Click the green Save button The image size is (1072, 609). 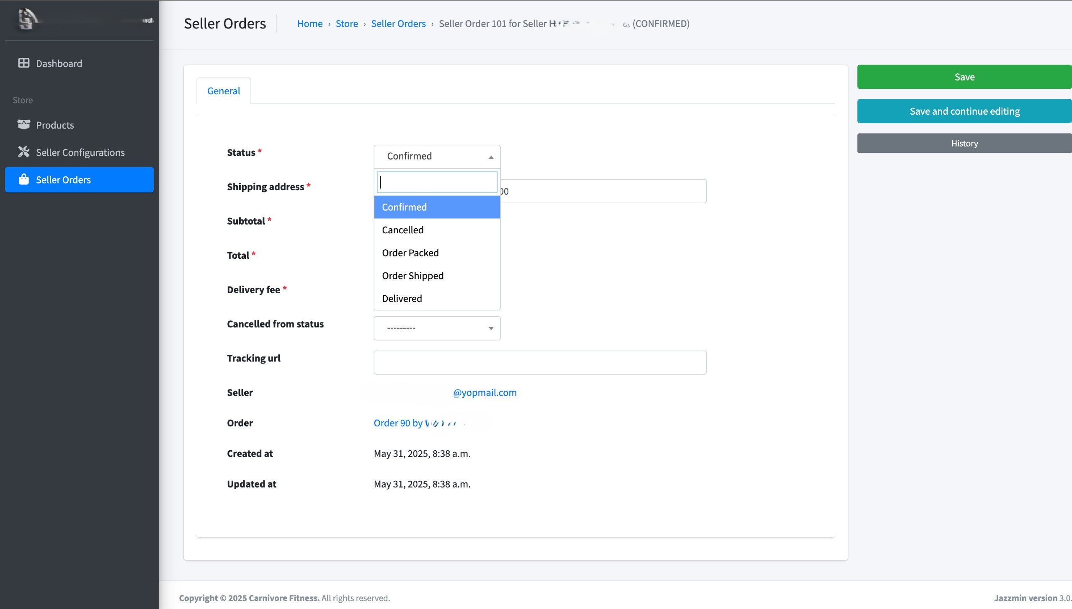tap(964, 77)
